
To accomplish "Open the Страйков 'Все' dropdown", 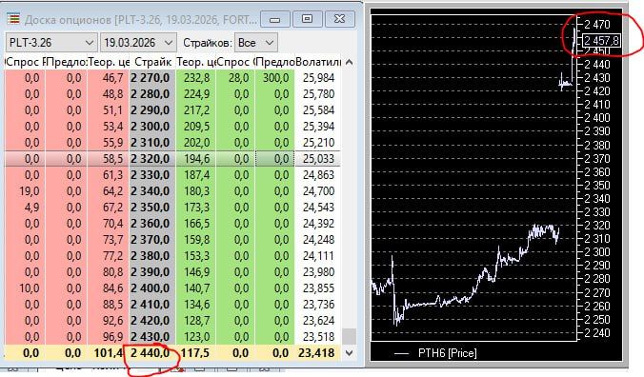I will click(x=255, y=43).
